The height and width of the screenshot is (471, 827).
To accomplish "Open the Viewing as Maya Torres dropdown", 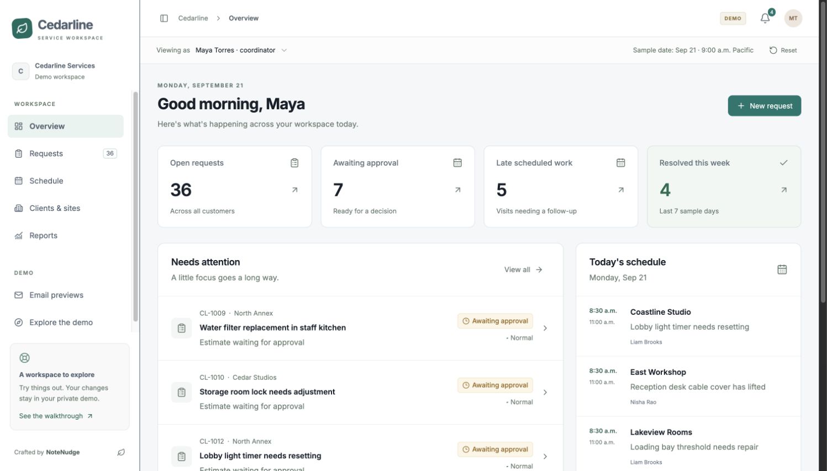I will point(241,50).
